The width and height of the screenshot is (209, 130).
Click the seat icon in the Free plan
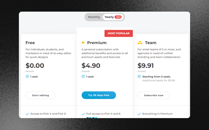[x=27, y=76]
